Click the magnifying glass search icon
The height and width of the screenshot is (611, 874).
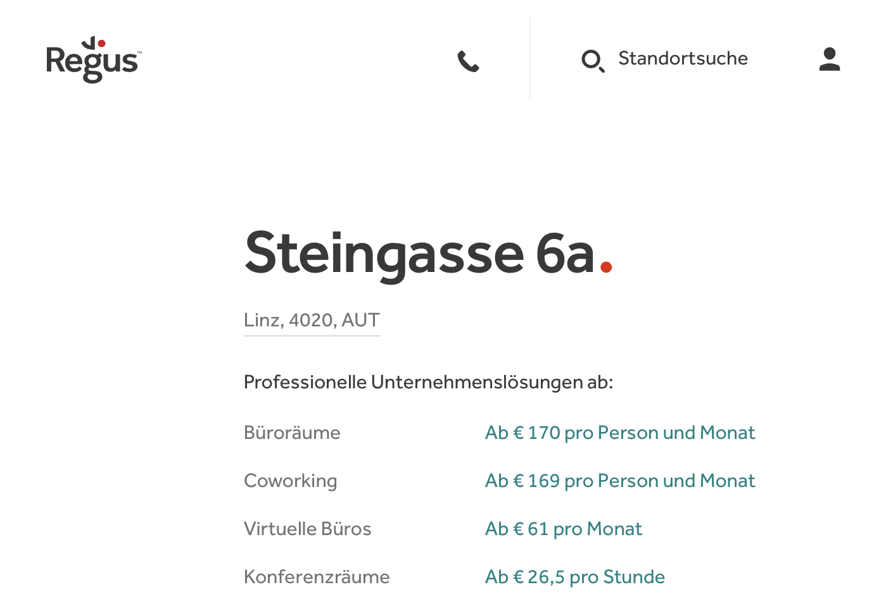click(593, 61)
